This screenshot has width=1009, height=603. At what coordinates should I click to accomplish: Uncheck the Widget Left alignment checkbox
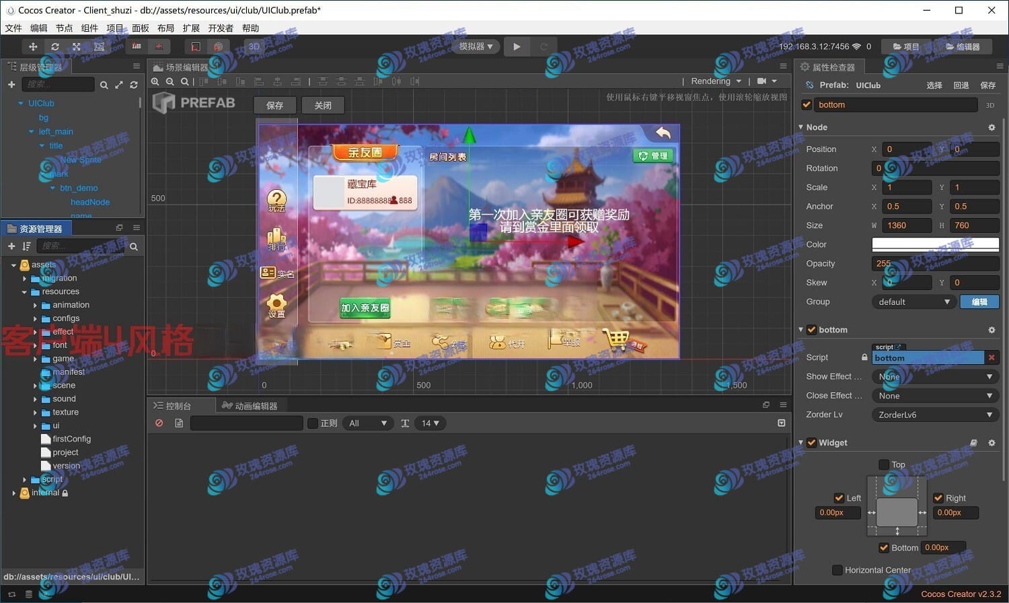point(839,498)
